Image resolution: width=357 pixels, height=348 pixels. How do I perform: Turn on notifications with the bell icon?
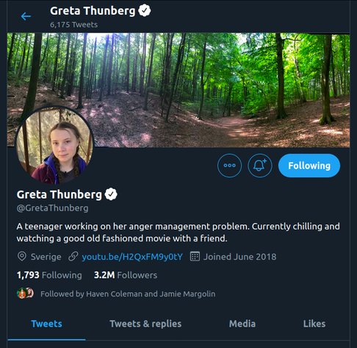(x=260, y=166)
